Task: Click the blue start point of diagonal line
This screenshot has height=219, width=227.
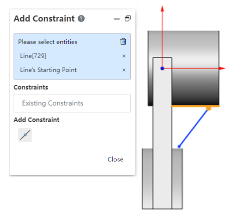Action: click(179, 146)
